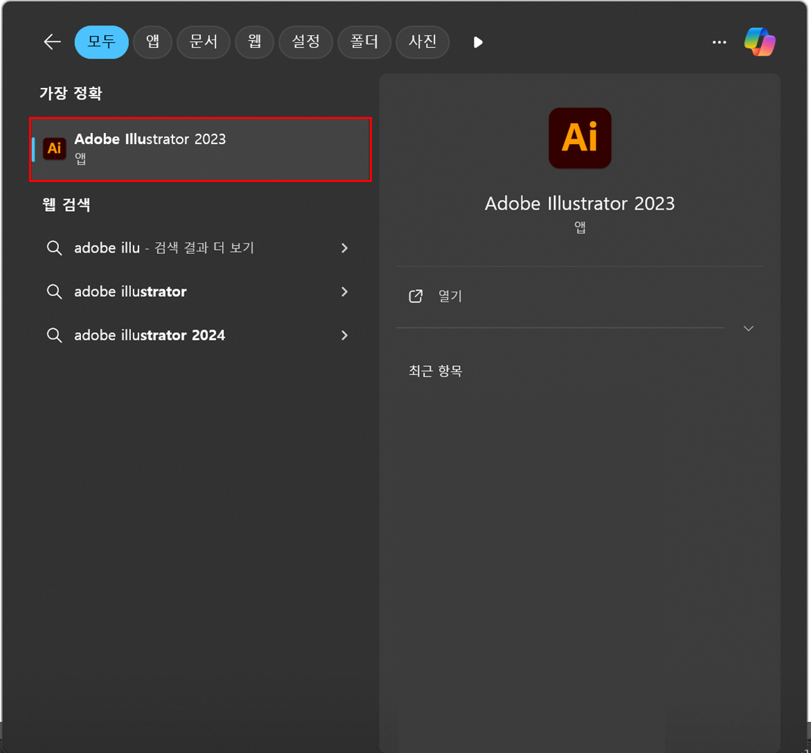The width and height of the screenshot is (811, 753).
Task: Click the small Ai icon in the best match row
Action: [54, 149]
